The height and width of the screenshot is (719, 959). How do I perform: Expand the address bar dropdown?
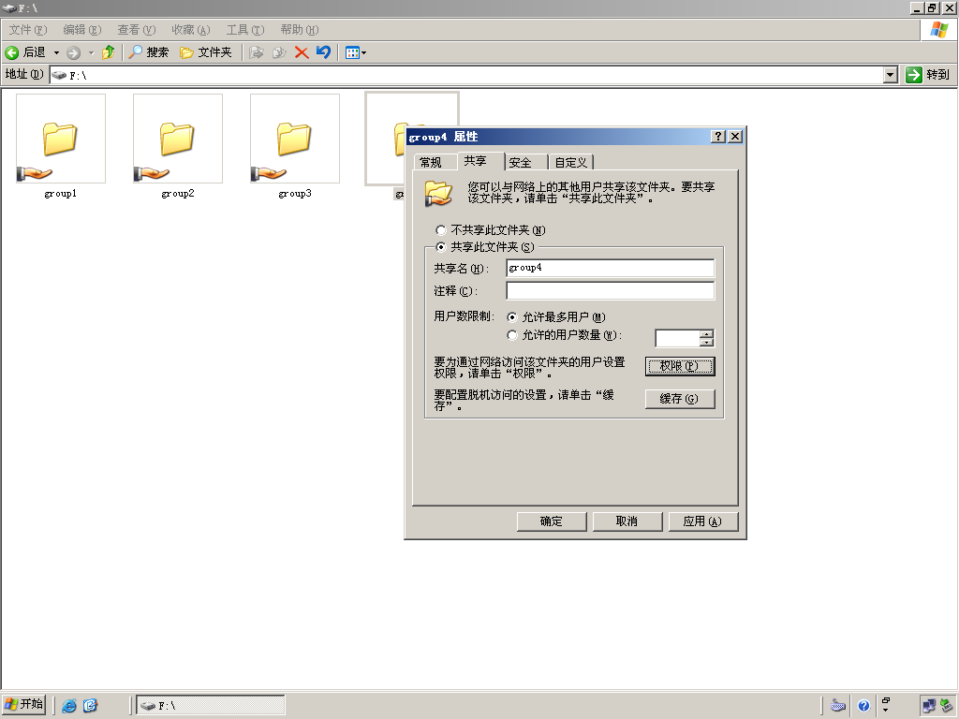point(891,75)
